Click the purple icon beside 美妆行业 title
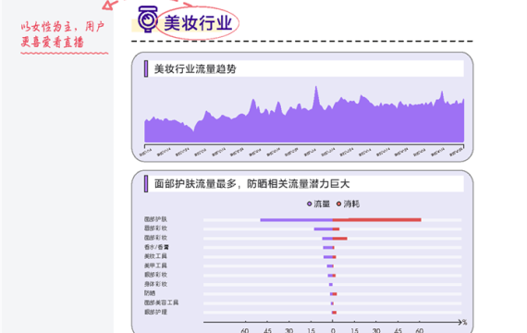The image size is (527, 333). click(148, 19)
